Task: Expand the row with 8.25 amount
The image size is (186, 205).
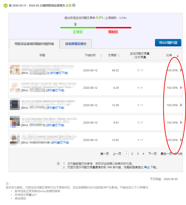Action: (x=181, y=88)
